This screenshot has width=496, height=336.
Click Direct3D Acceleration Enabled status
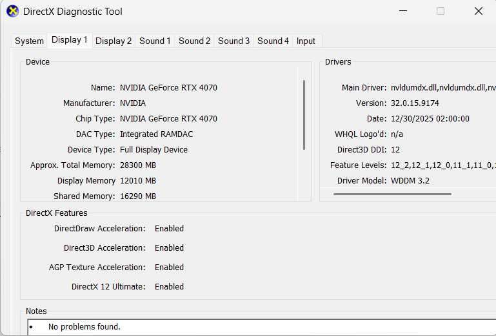(169, 248)
